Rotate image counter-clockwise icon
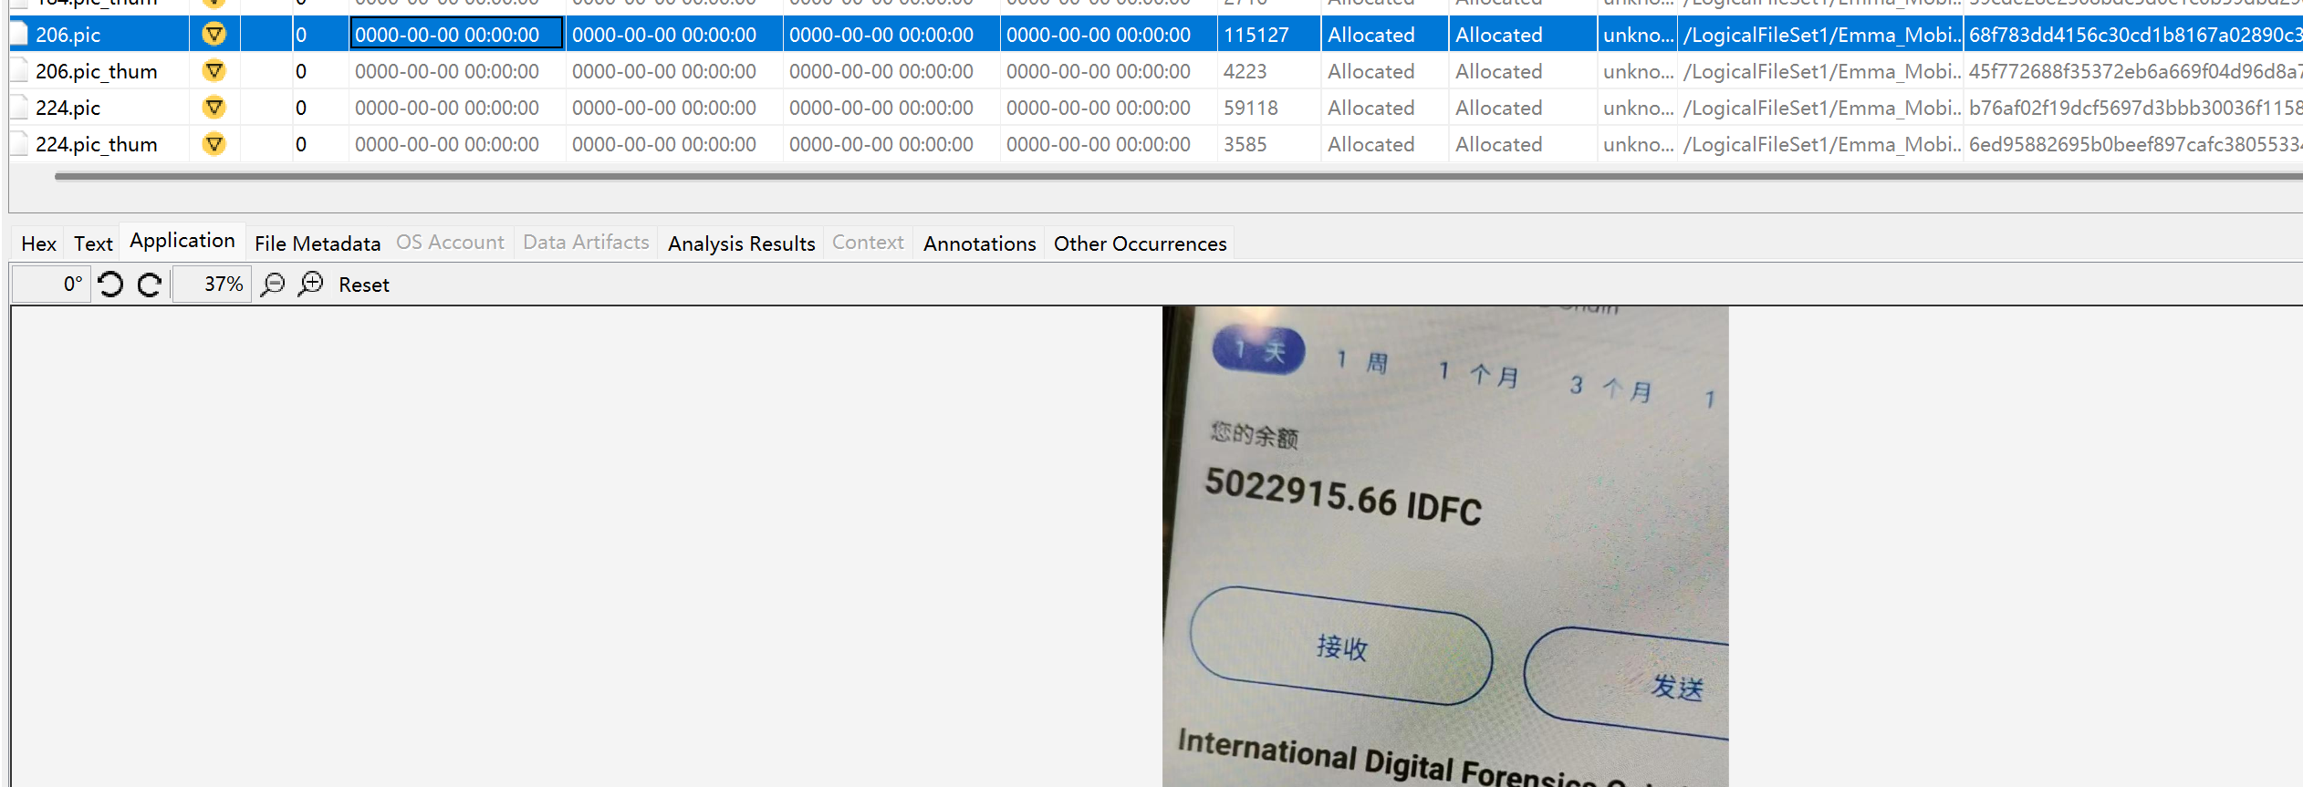 pos(110,285)
